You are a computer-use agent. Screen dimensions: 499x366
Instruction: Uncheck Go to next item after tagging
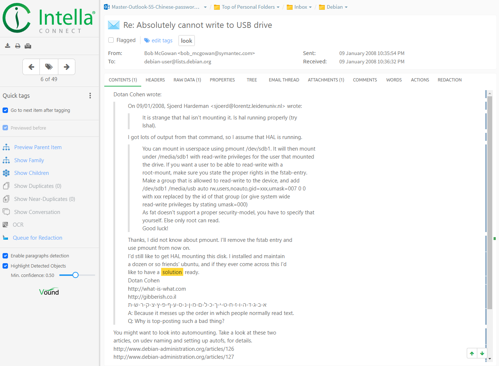point(5,110)
